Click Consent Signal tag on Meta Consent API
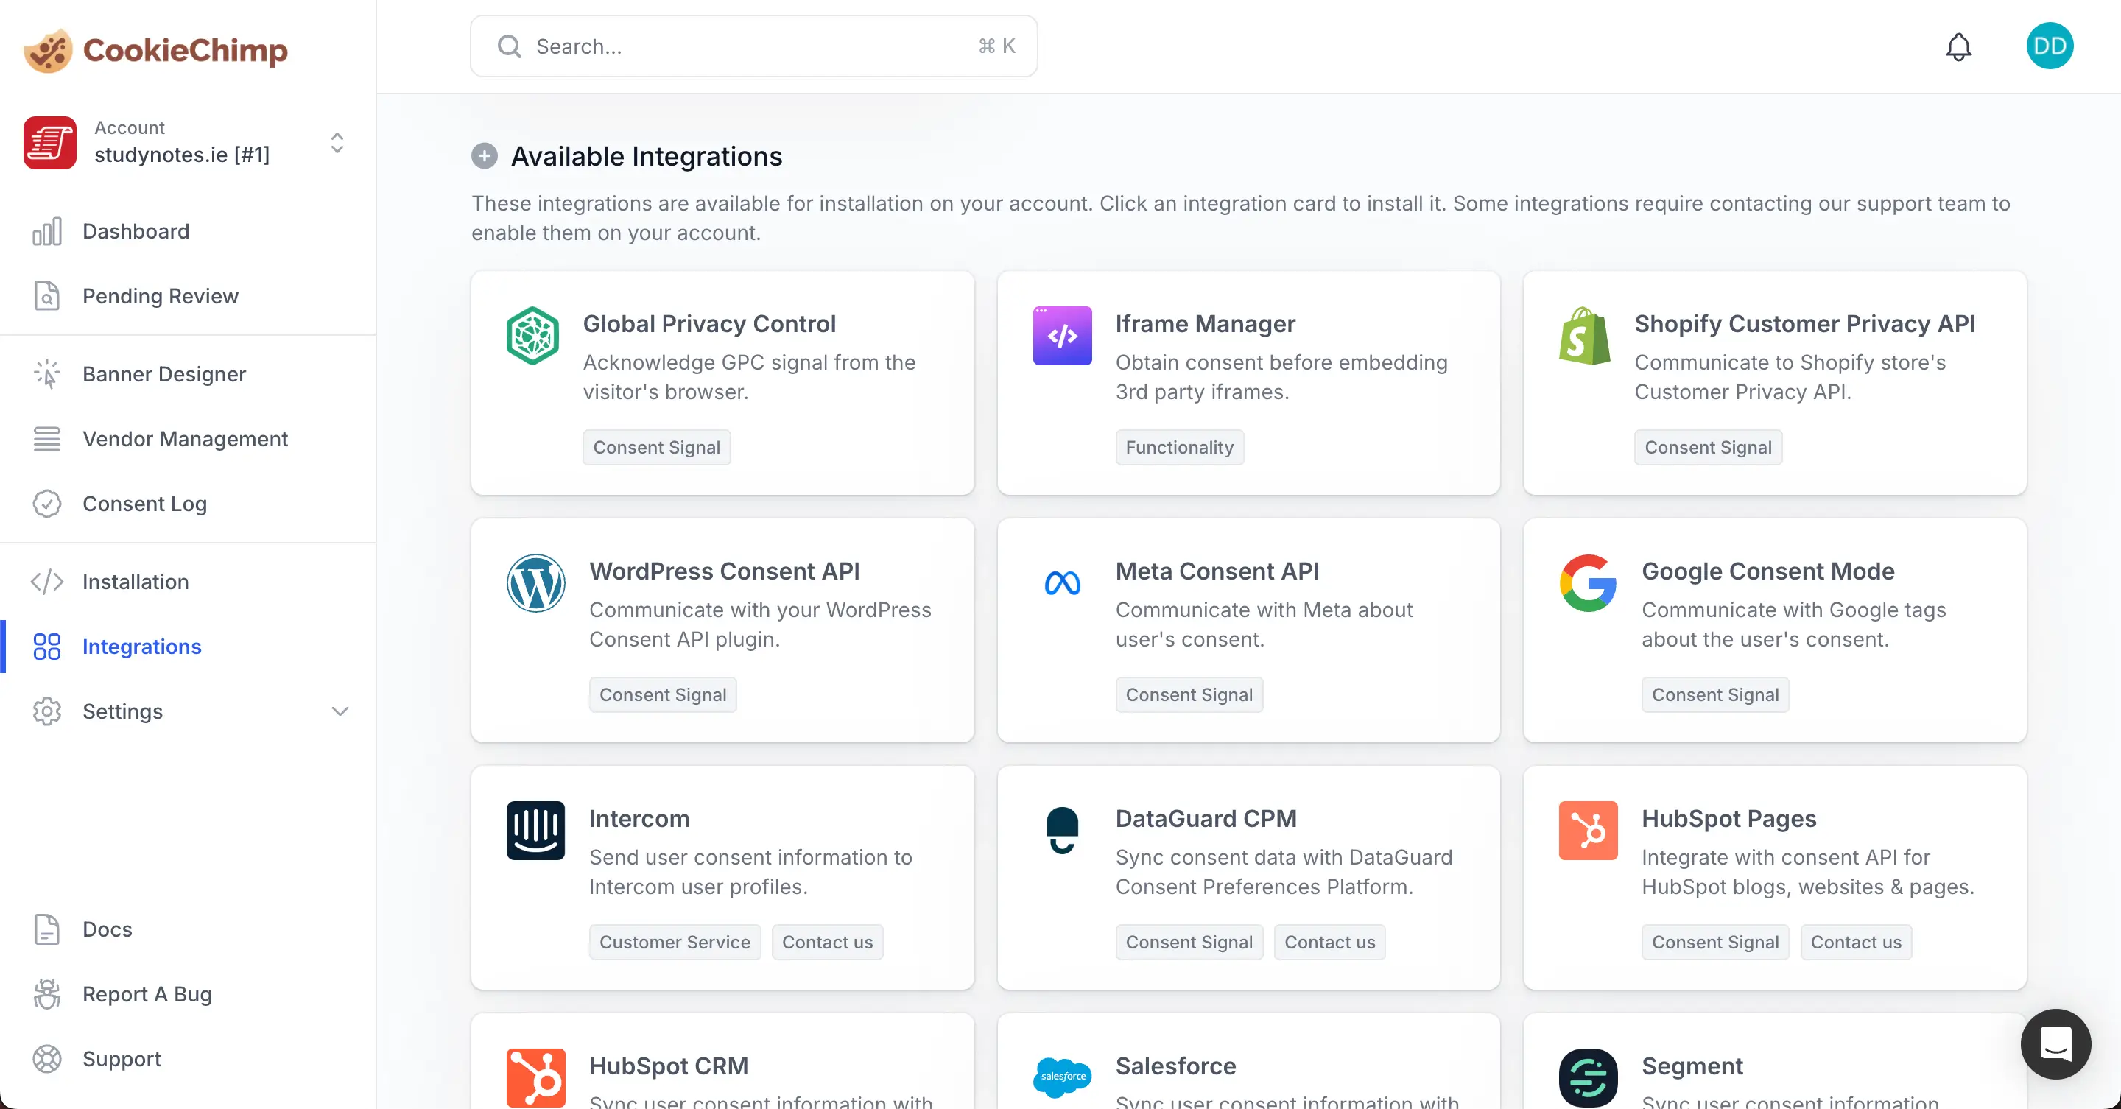2121x1109 pixels. point(1189,695)
